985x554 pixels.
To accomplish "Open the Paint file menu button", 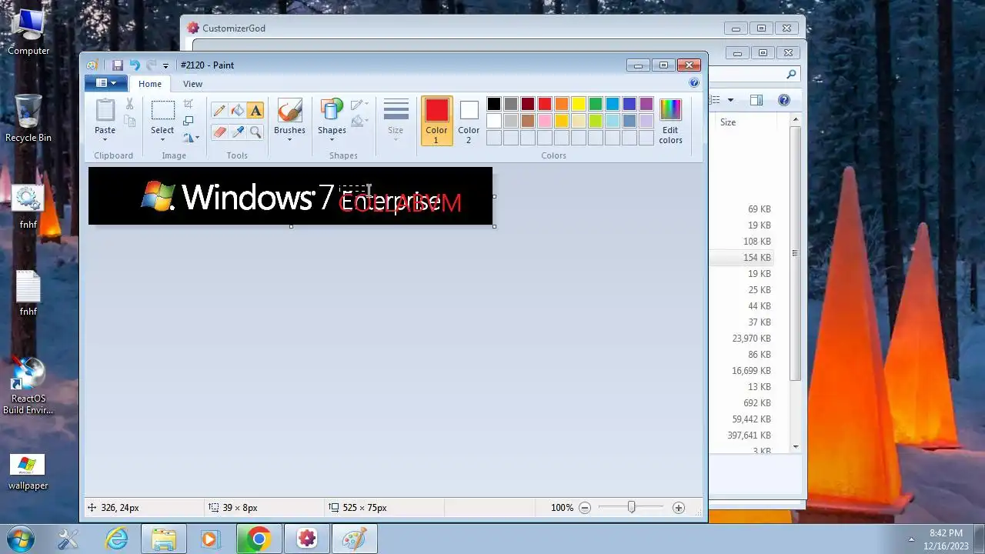I will pos(106,83).
